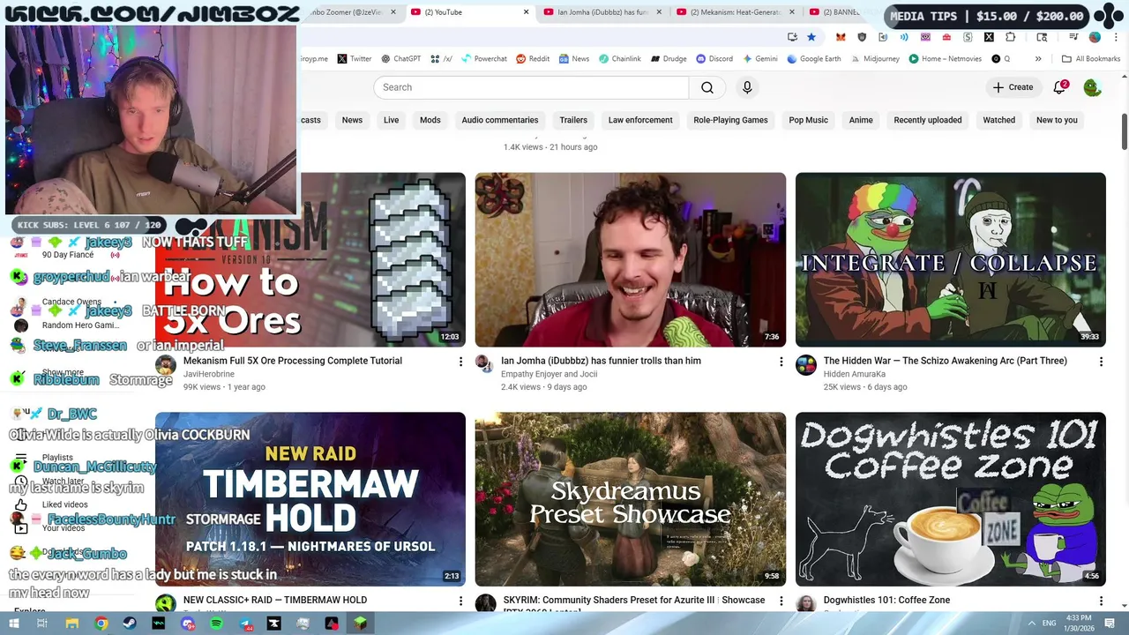This screenshot has width=1129, height=635.
Task: Select the Trailers filter chip
Action: coord(573,120)
